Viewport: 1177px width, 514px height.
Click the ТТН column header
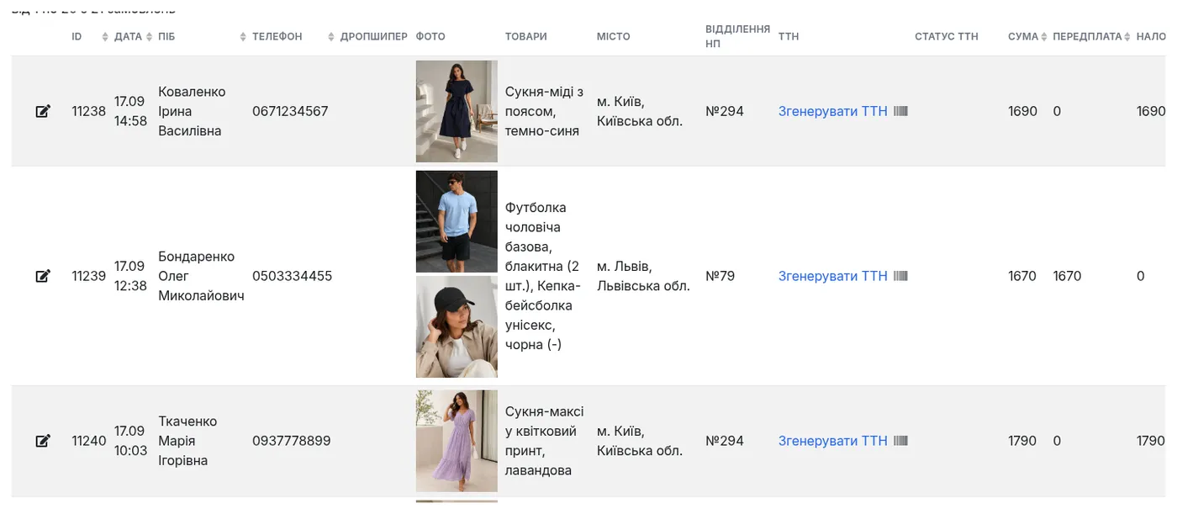[789, 36]
